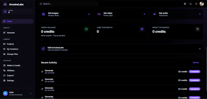Click the nizar profile avatar
Image resolution: width=207 pixels, height=99 pixels.
[x=5, y=93]
